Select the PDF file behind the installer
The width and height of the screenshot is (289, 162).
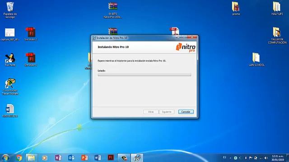[174, 31]
